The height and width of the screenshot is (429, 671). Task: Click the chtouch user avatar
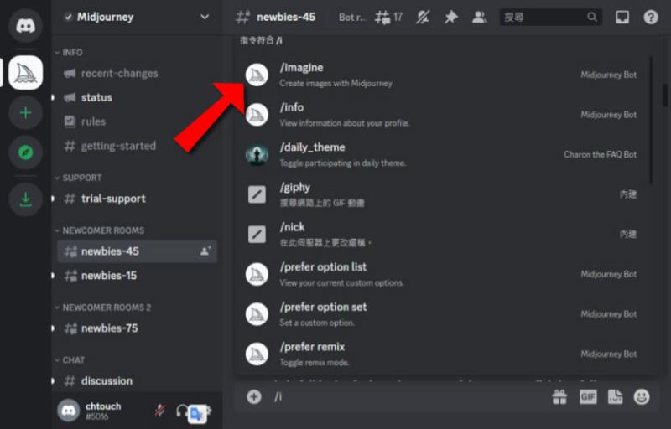pos(69,411)
